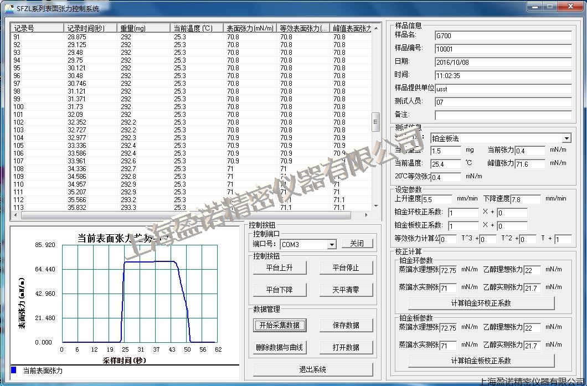
Task: Open the 端口号 COM3 dropdown
Action: [x=332, y=244]
